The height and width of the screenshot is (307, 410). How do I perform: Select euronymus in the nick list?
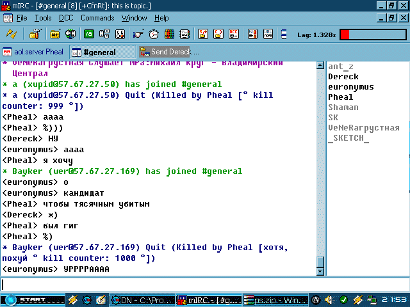[x=351, y=87]
